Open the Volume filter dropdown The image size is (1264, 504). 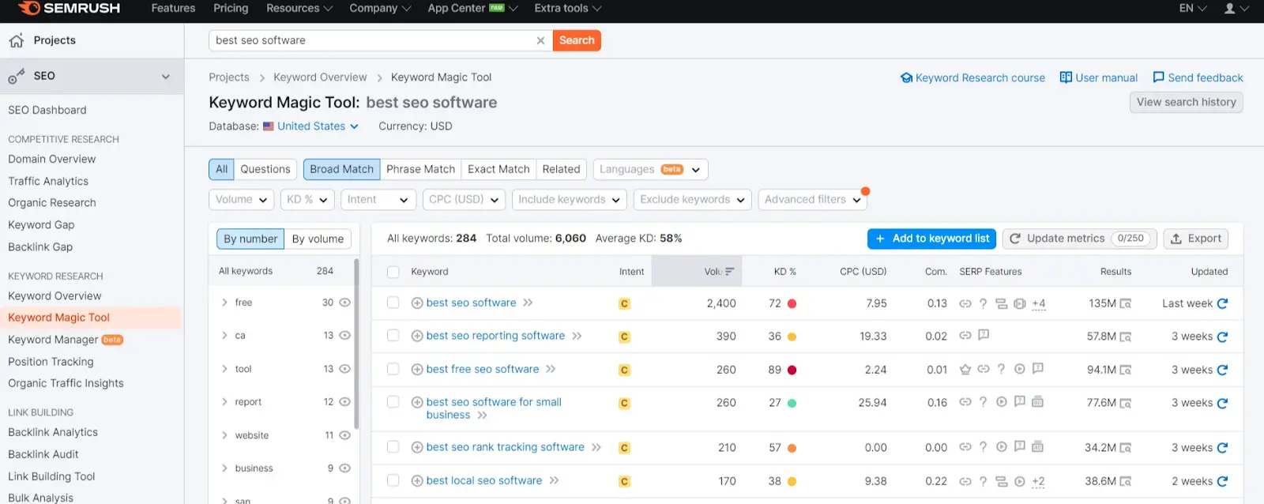coord(241,200)
